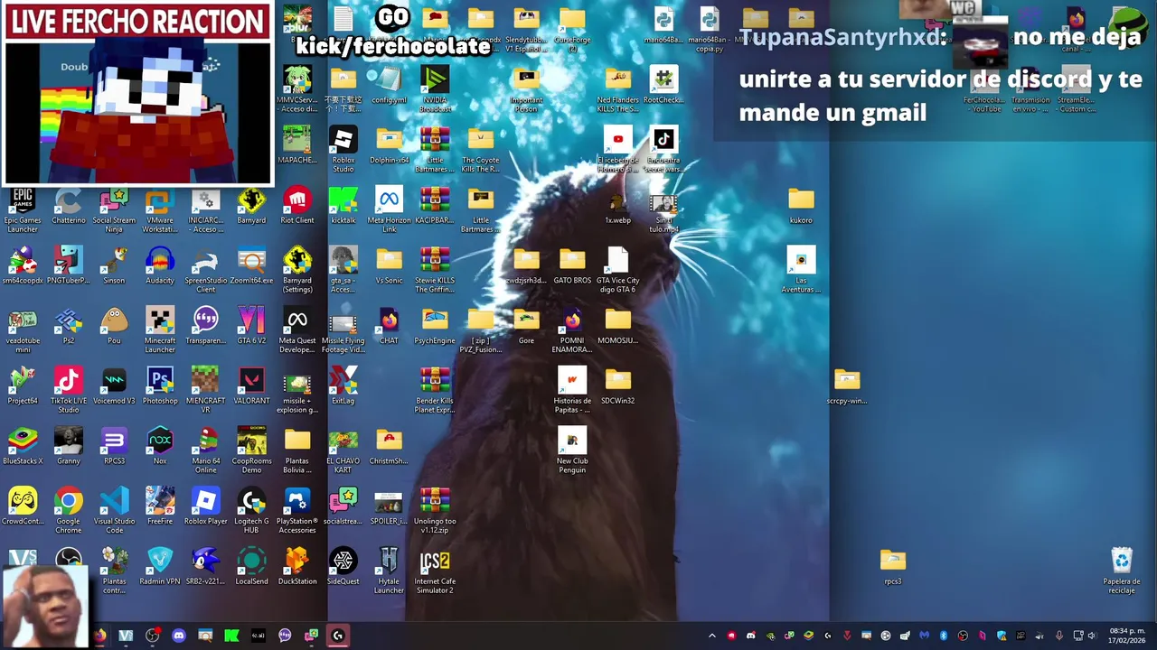Click the microphone icon in system tray

pos(1059,636)
